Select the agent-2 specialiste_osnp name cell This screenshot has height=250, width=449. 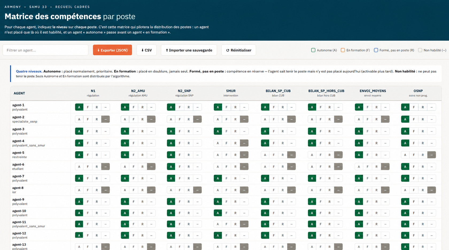point(40,119)
